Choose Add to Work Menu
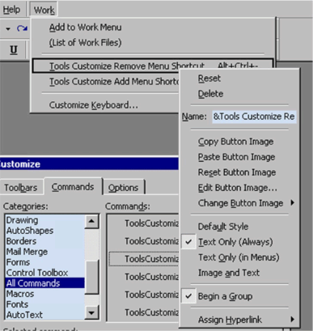 pos(85,28)
